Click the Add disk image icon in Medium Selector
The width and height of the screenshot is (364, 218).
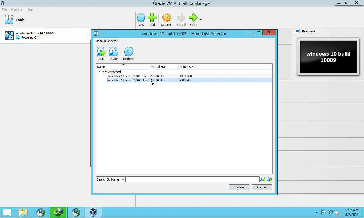click(x=101, y=54)
